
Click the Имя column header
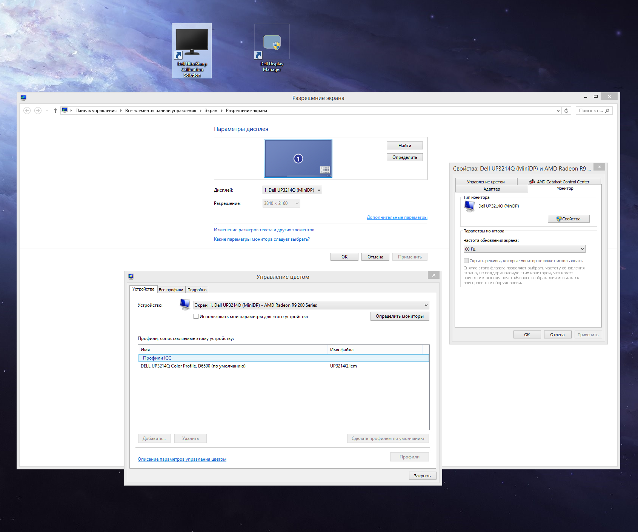233,350
